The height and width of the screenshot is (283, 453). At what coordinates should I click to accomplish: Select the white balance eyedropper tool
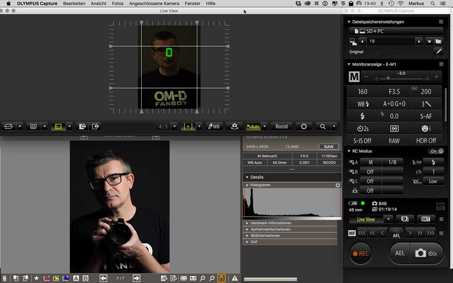(x=214, y=126)
